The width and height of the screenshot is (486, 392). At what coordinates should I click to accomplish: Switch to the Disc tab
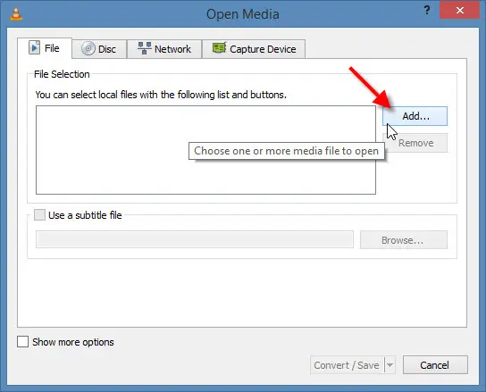(x=99, y=49)
